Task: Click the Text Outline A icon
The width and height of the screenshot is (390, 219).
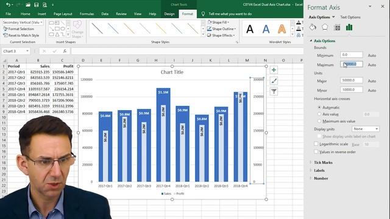Action: coord(299,29)
